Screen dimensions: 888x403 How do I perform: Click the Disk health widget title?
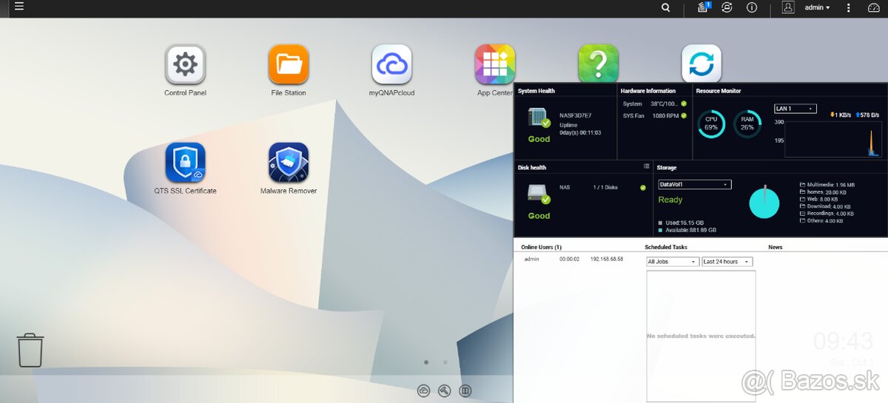coord(532,168)
